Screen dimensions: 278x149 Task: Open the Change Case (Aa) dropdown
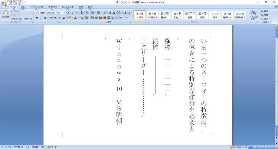64,18
